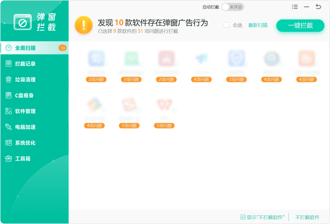
Task: Select the 全面扫描 sidebar item
Action: pos(25,48)
